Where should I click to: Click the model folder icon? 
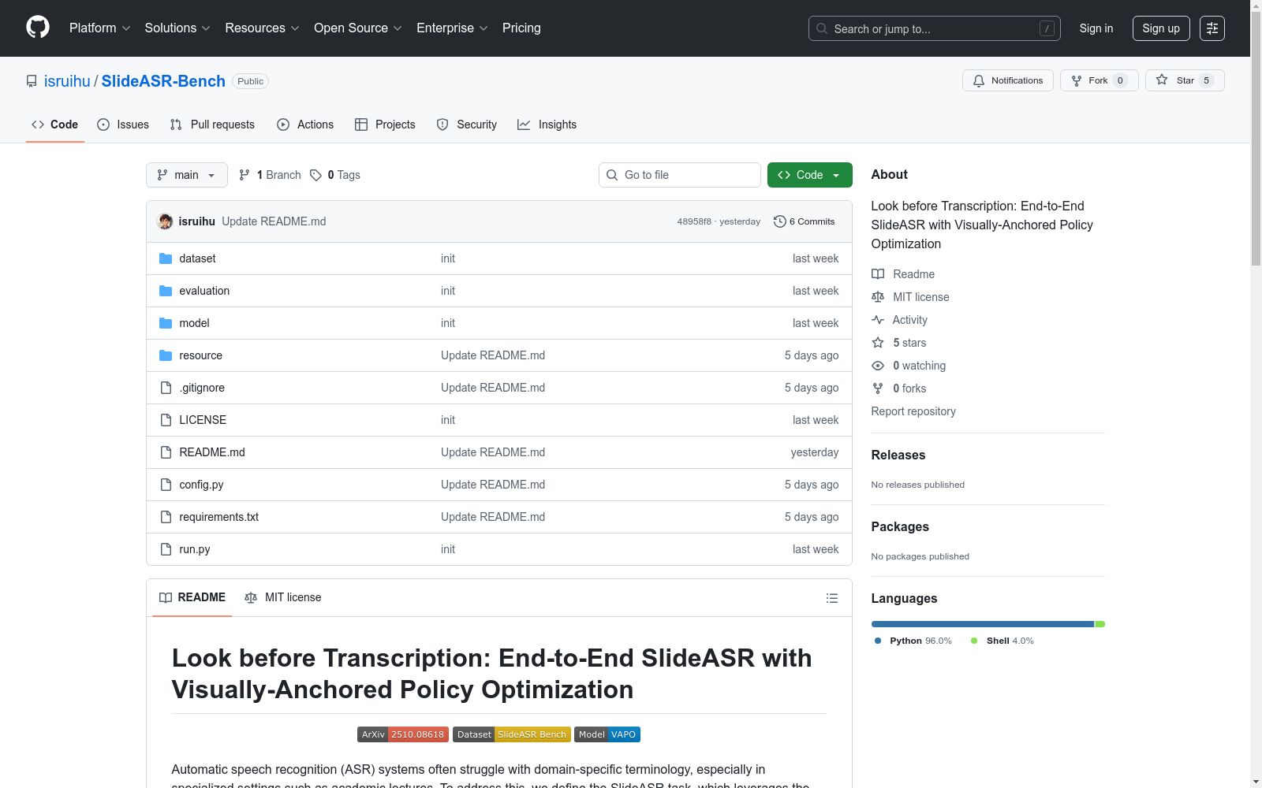pyautogui.click(x=166, y=323)
